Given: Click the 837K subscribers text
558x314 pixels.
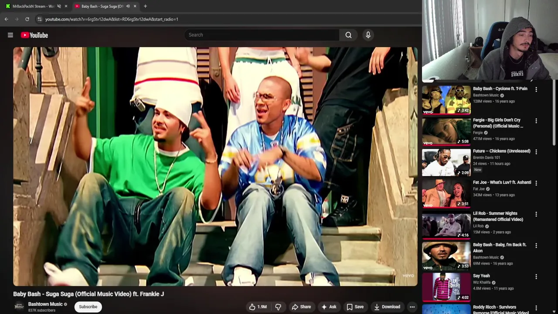Looking at the screenshot, I should pyautogui.click(x=42, y=311).
